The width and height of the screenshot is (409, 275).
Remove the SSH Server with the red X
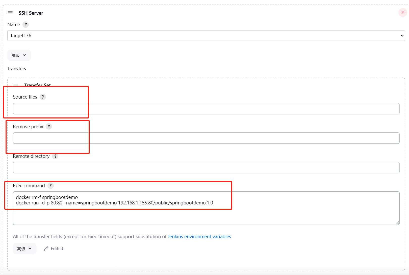point(403,12)
